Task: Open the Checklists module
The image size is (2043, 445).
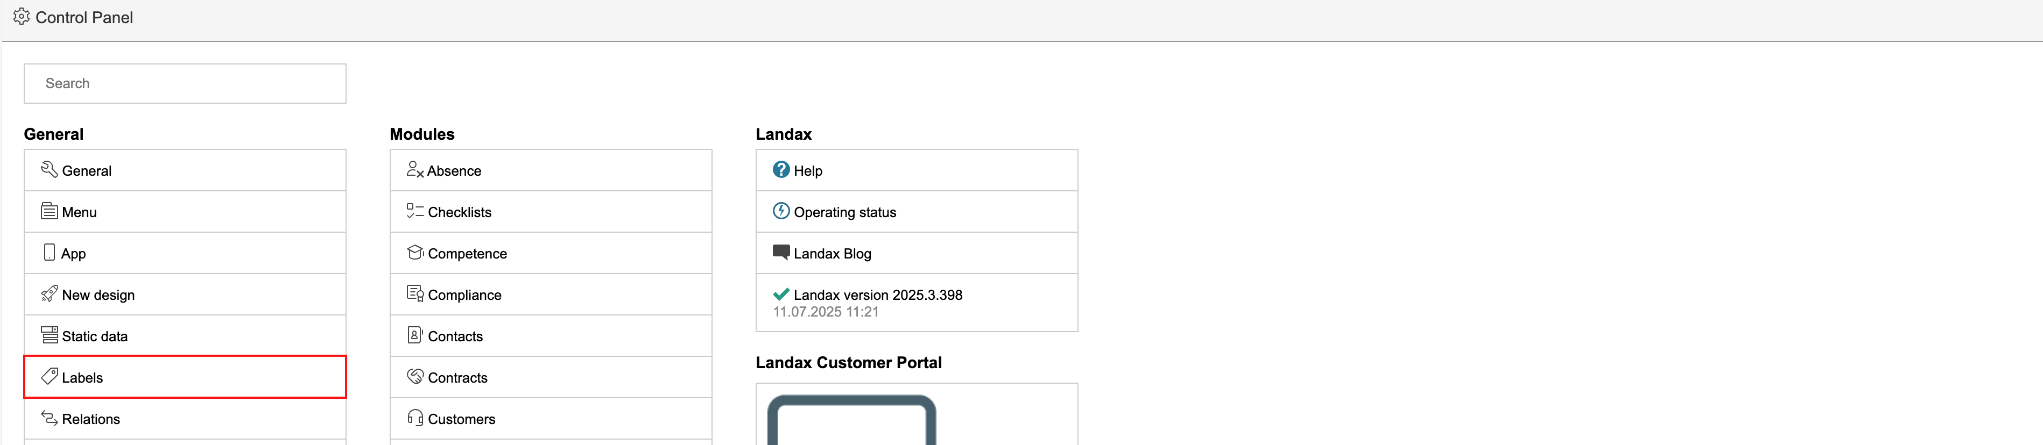Action: coord(459,212)
